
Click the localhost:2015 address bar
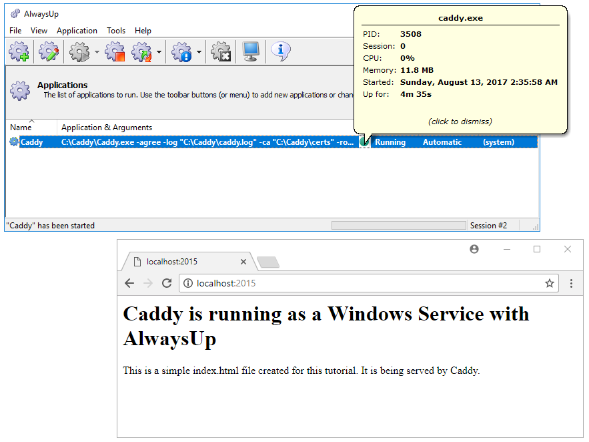coord(369,283)
